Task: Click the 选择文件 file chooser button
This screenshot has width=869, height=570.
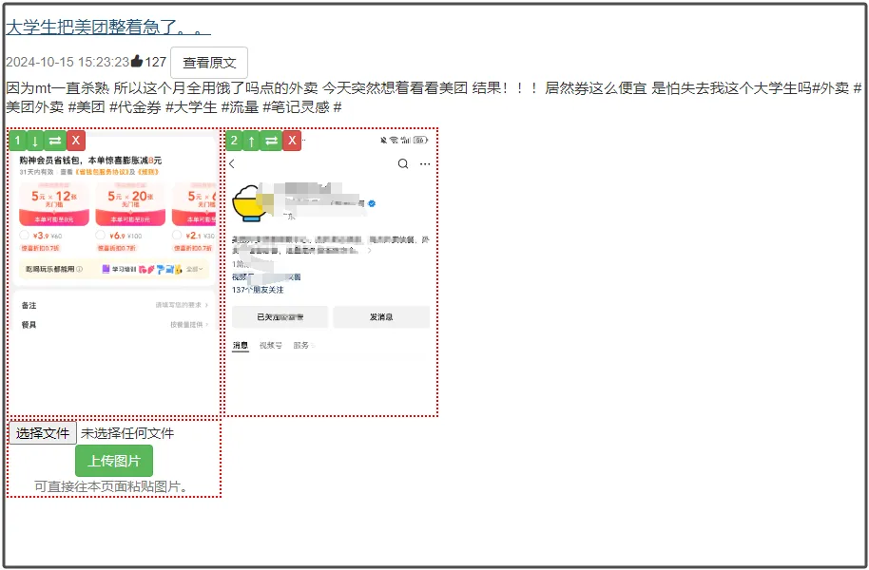Action: tap(43, 433)
